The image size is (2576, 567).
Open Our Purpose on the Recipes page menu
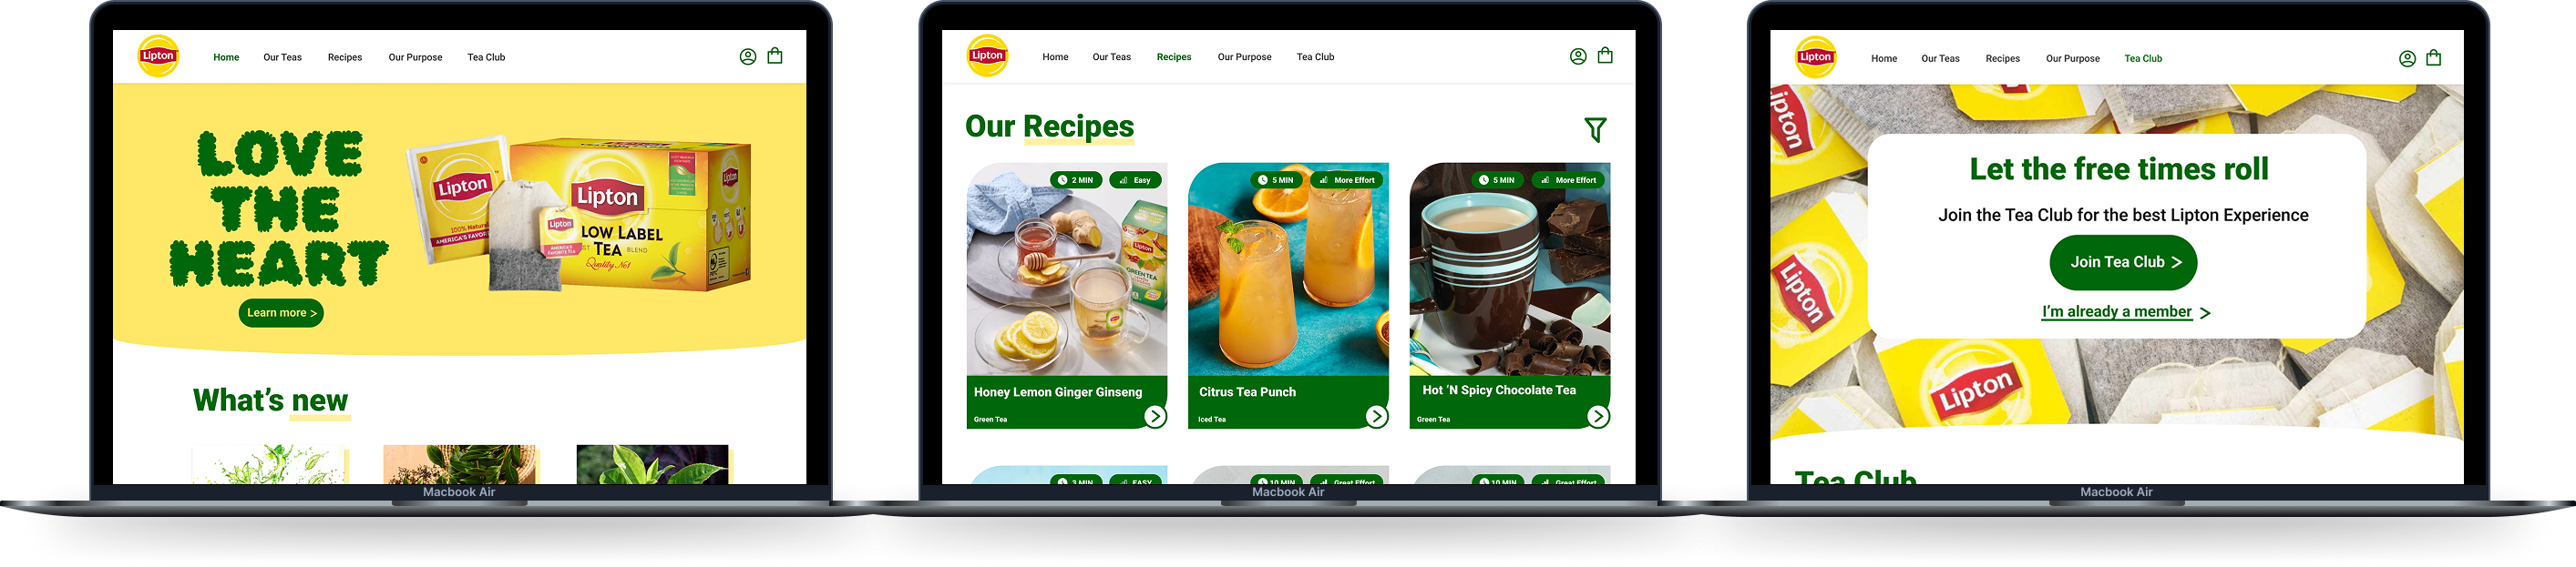[x=1244, y=57]
